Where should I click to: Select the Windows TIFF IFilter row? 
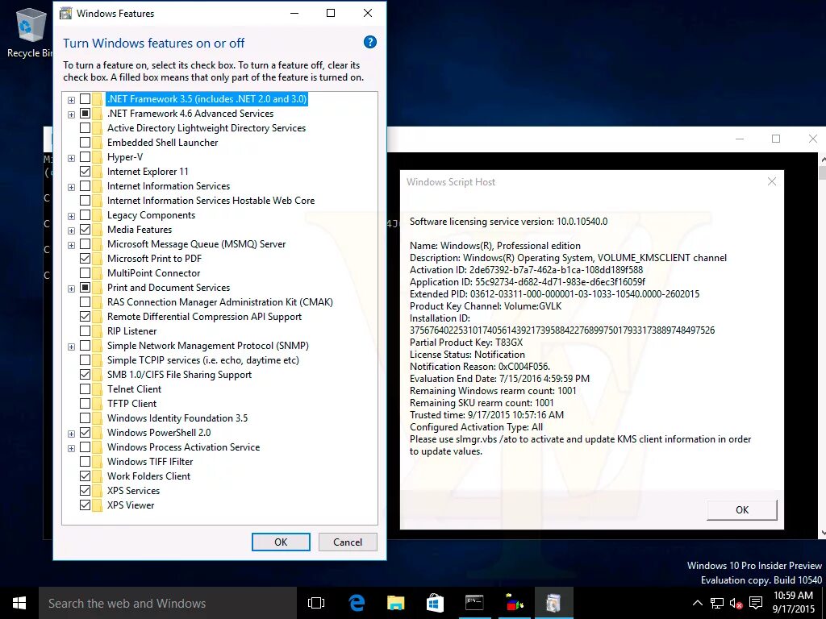[150, 462]
